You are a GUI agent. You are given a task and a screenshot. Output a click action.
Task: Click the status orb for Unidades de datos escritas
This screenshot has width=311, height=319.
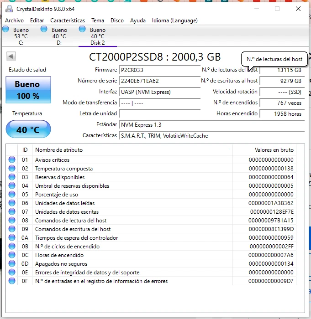[12, 211]
